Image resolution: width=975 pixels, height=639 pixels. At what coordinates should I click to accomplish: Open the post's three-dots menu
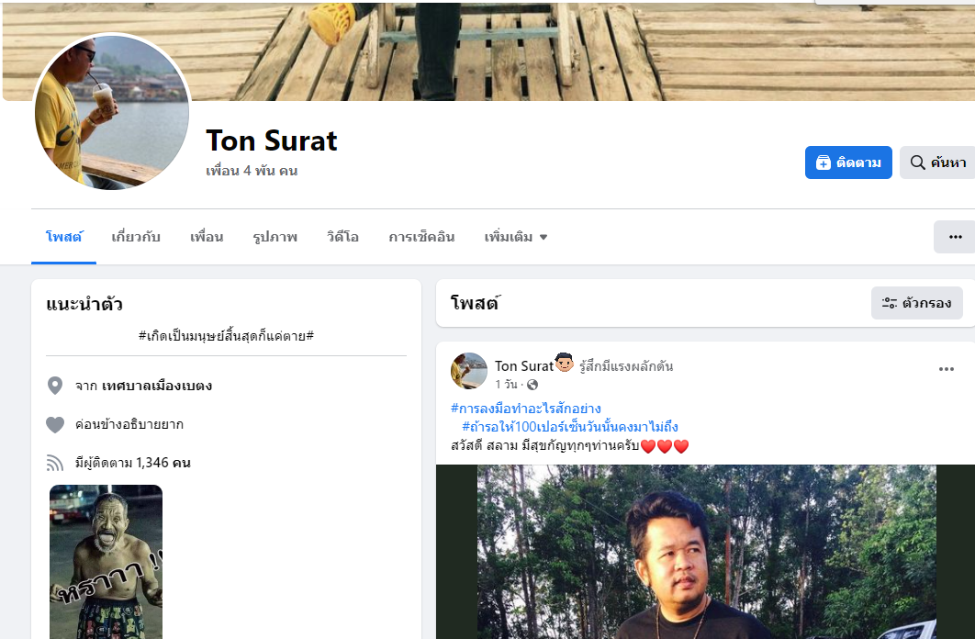pos(946,369)
